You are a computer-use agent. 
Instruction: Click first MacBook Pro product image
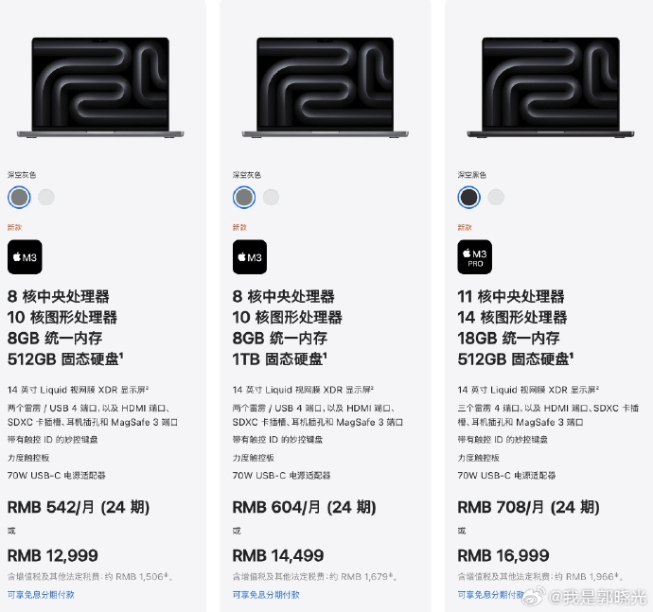pos(100,87)
